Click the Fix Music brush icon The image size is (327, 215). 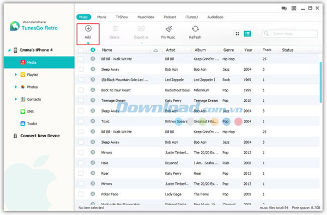168,29
